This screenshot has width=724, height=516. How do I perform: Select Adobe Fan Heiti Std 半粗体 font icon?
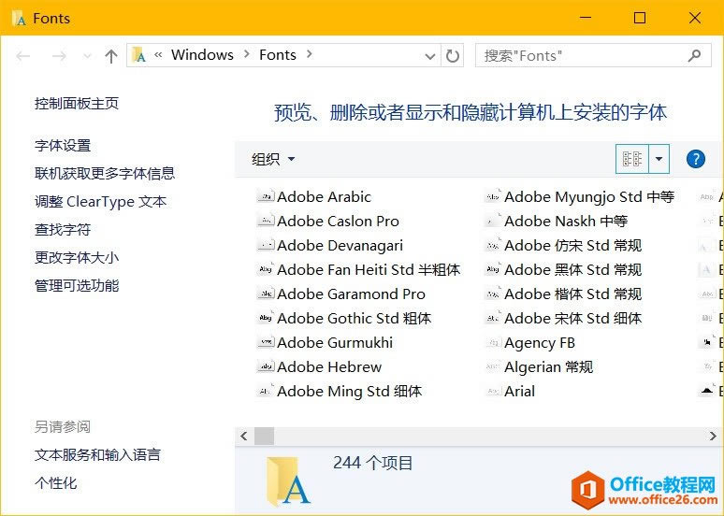coord(266,269)
